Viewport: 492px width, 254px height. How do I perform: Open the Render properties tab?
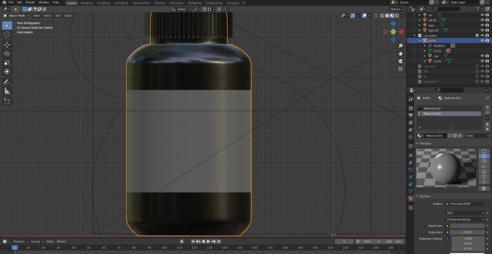click(411, 108)
